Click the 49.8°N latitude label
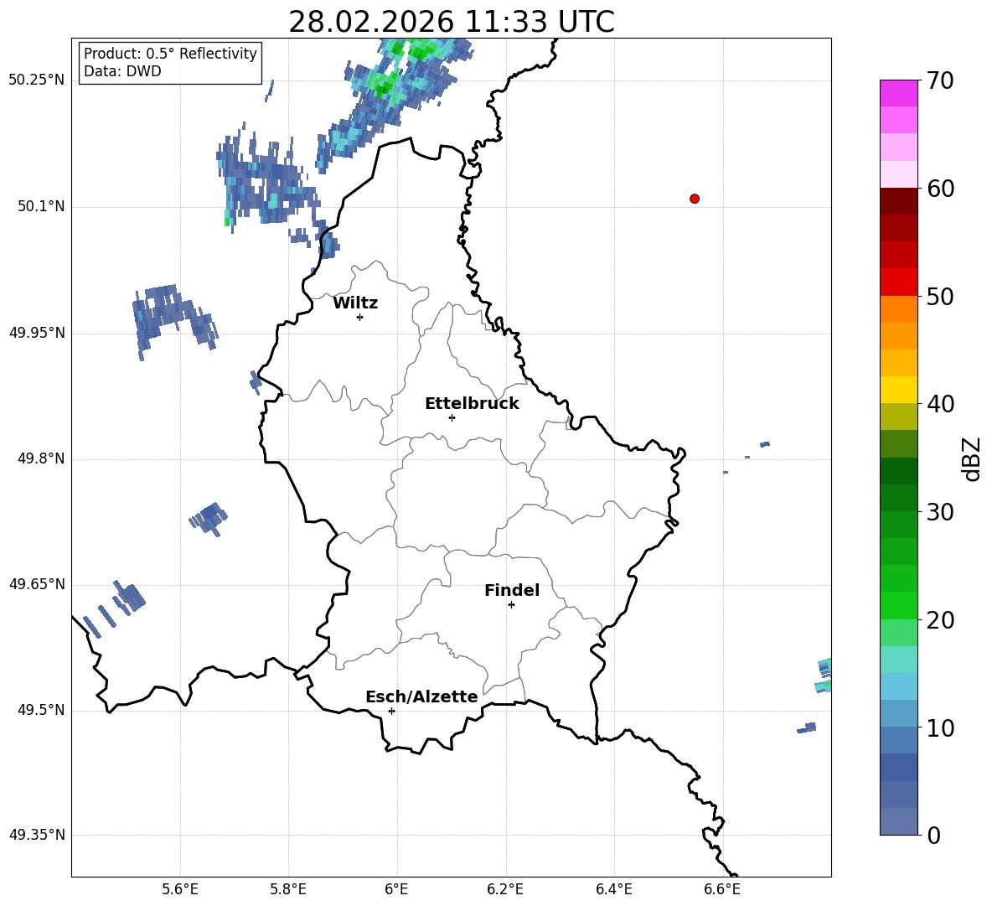The width and height of the screenshot is (992, 906). 41,458
